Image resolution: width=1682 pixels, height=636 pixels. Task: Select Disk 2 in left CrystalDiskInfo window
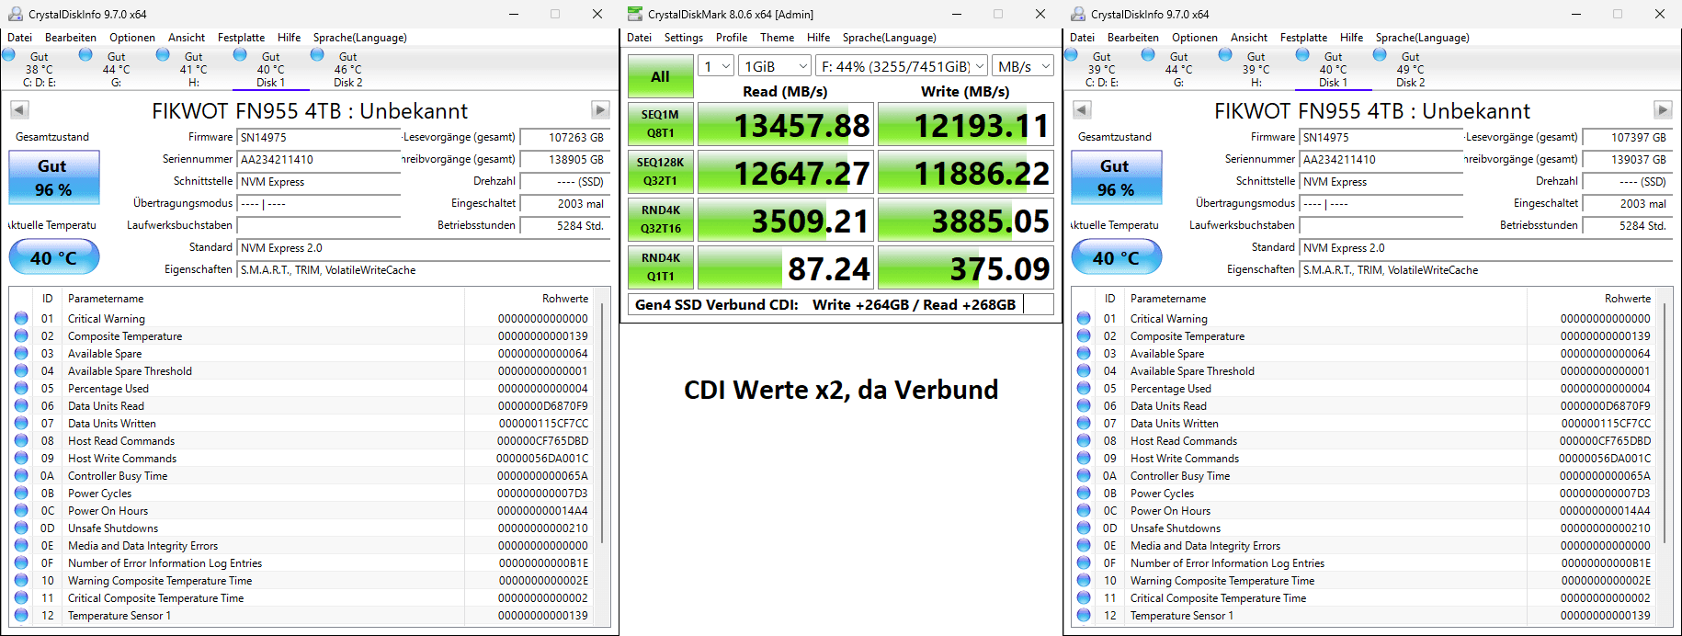[x=347, y=69]
